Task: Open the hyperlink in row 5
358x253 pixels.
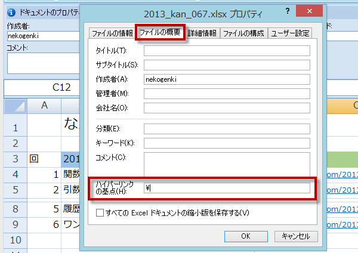Action: [342, 190]
